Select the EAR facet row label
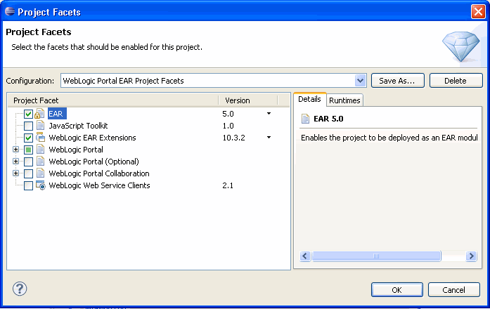Image resolution: width=490 pixels, height=309 pixels. [57, 114]
